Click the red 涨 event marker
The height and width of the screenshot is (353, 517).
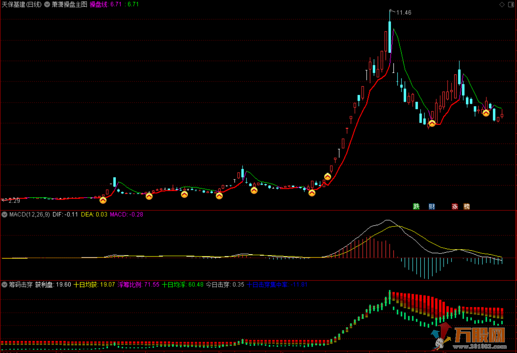pyautogui.click(x=455, y=206)
